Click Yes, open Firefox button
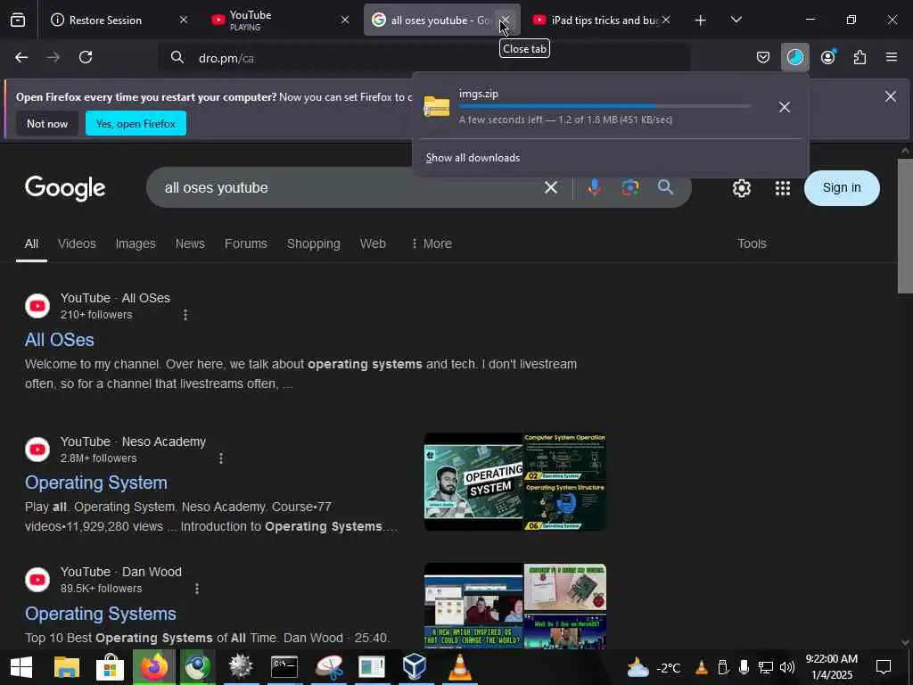The width and height of the screenshot is (913, 685). [136, 123]
